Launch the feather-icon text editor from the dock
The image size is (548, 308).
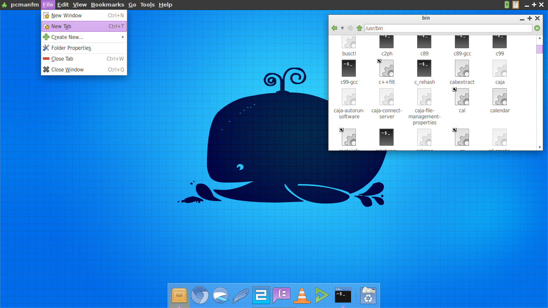(x=240, y=295)
